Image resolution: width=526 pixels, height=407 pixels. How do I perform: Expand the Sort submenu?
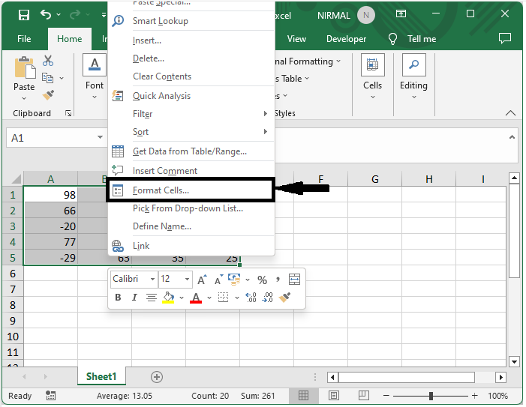(191, 132)
